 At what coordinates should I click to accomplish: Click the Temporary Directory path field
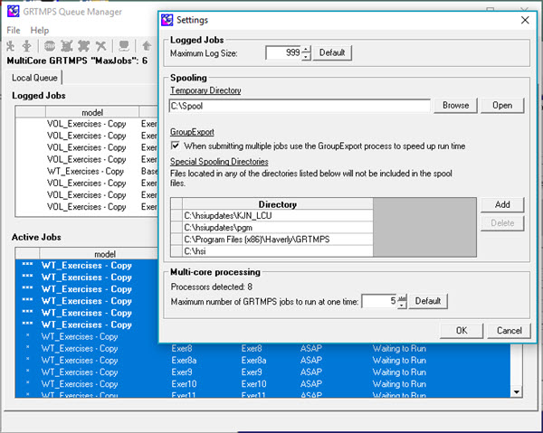300,106
